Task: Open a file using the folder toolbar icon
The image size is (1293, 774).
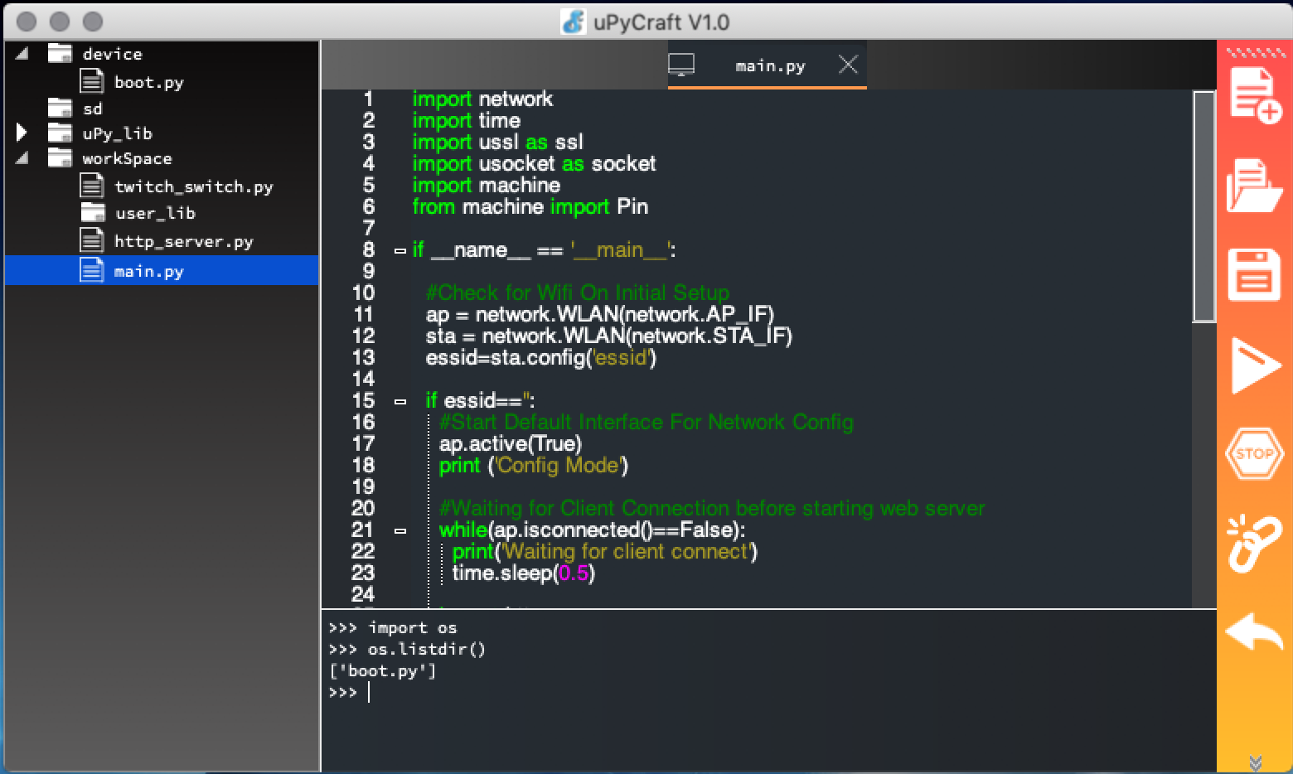Action: coord(1254,186)
